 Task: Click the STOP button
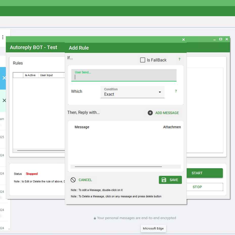197,187
